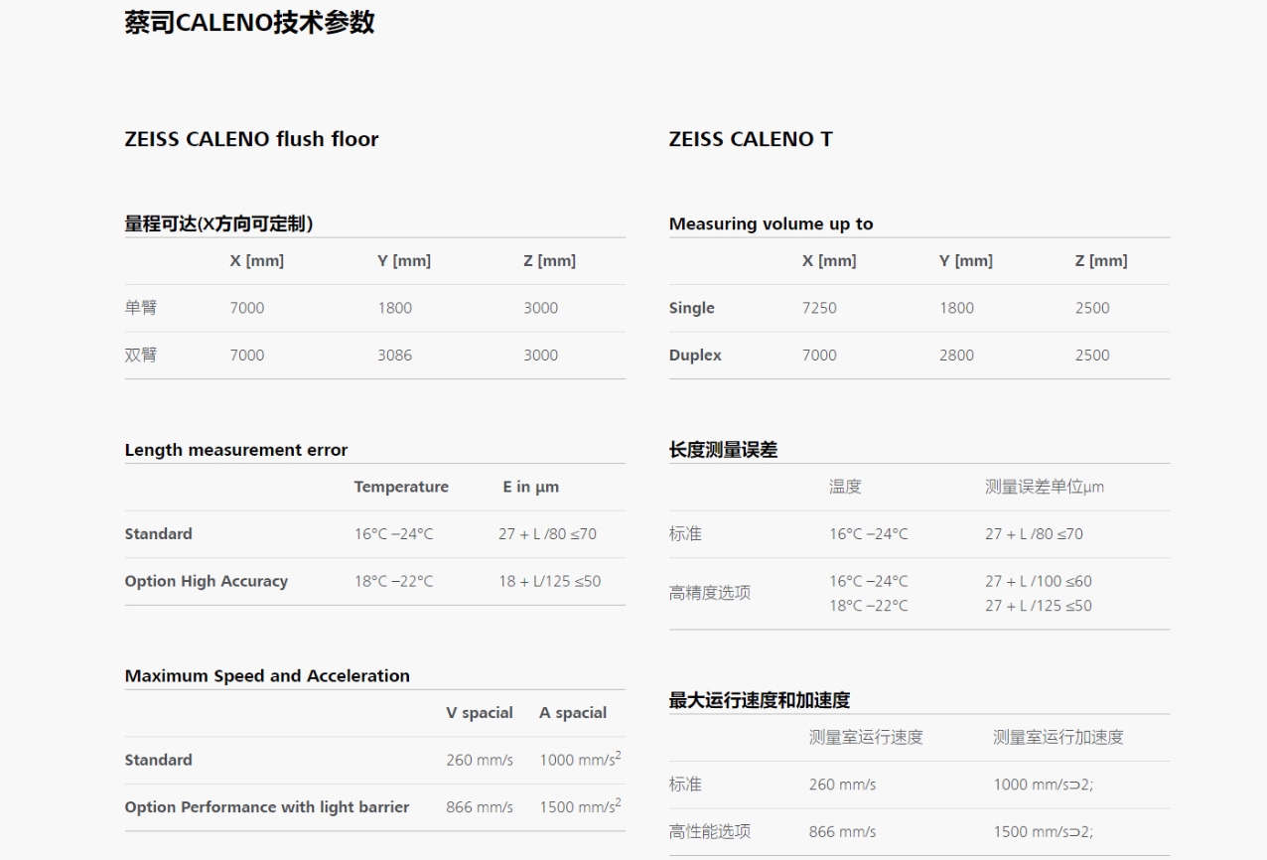This screenshot has height=860, width=1267.
Task: Click the "双臂" row label
Action: [141, 356]
